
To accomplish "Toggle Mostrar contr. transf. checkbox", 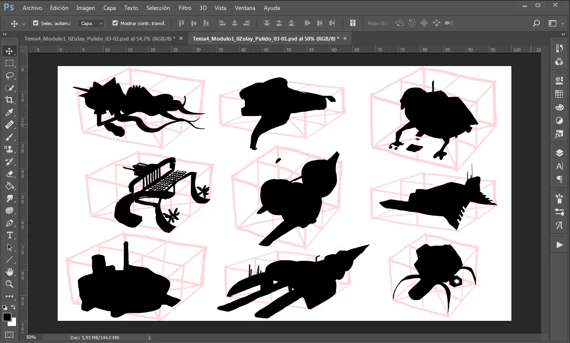I will pyautogui.click(x=115, y=23).
